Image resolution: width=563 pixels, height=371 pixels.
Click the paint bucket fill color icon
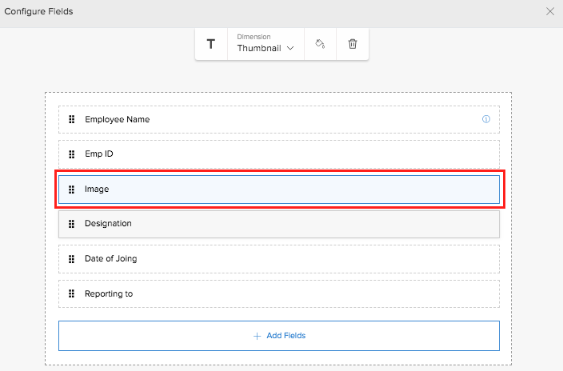click(x=320, y=44)
